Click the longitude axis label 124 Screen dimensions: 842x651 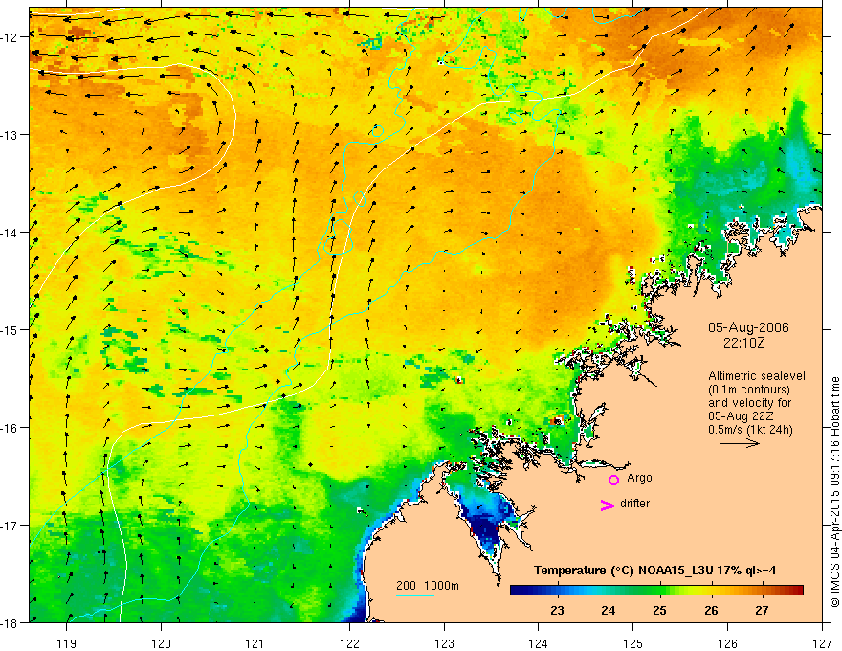point(538,643)
